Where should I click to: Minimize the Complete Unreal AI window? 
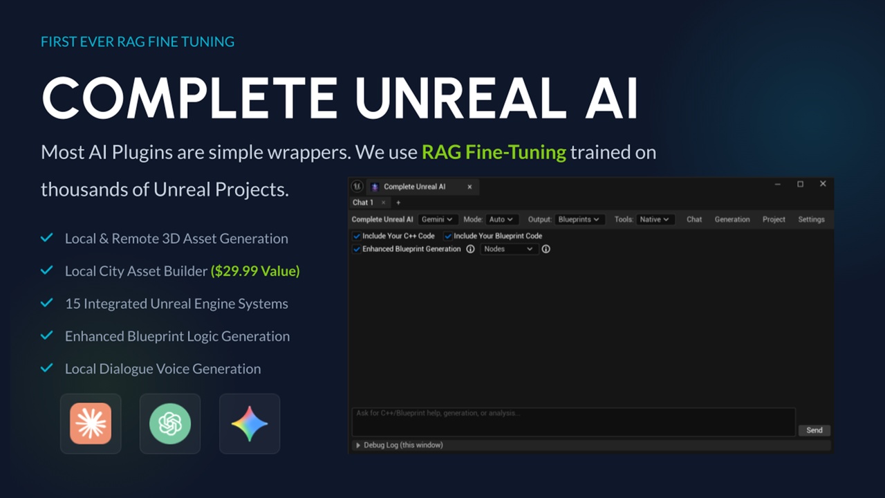tap(778, 184)
